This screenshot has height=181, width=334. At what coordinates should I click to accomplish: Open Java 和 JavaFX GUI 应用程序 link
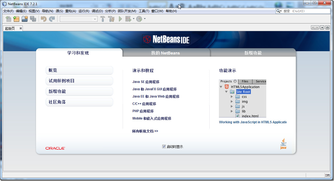point(155,89)
